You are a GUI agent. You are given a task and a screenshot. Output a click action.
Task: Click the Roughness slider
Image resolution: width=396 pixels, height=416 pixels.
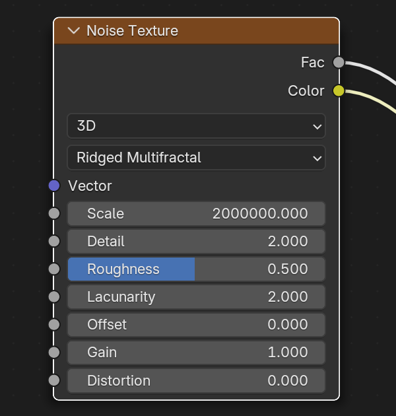point(196,269)
